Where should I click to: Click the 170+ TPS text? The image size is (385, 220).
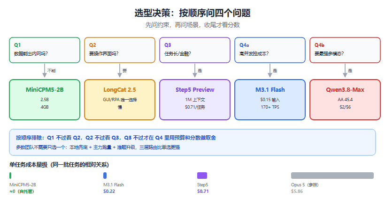(270, 107)
